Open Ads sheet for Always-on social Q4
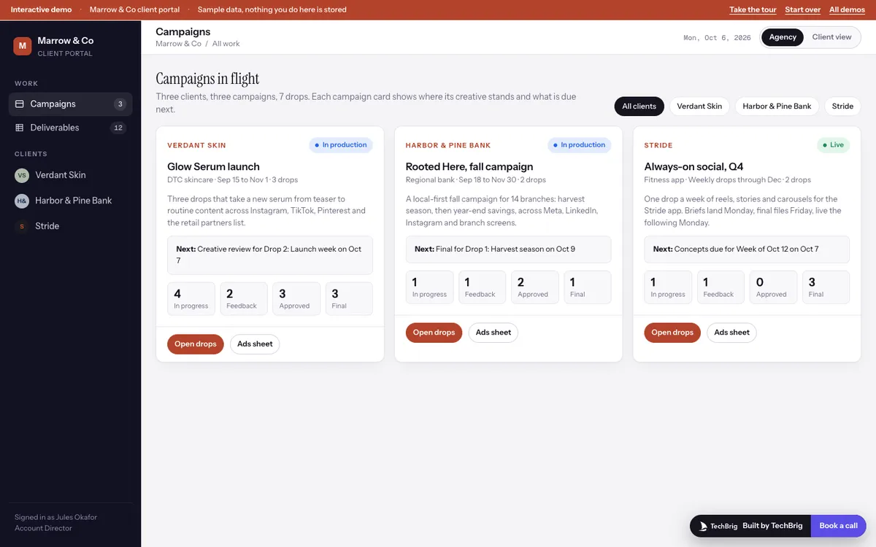The image size is (876, 547). (x=731, y=333)
